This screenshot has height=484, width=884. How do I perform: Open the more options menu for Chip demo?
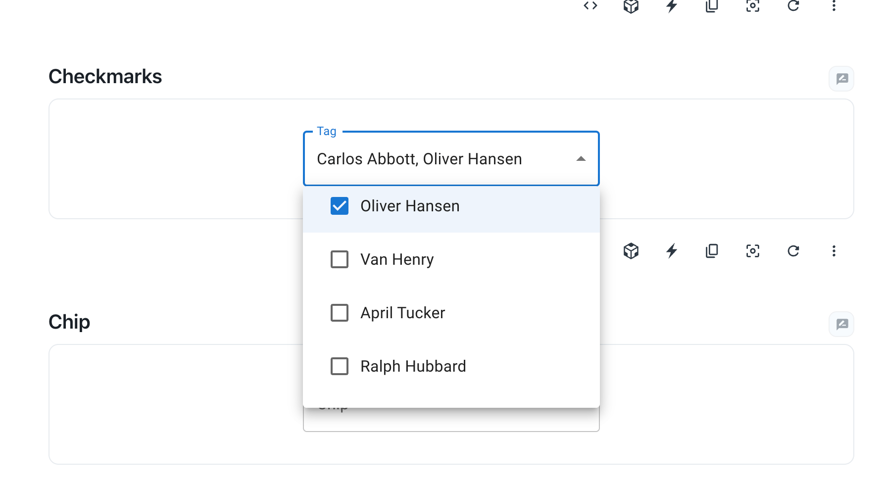pyautogui.click(x=834, y=251)
